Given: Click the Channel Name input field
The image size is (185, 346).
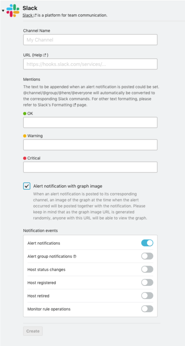Looking at the screenshot, I should pos(90,40).
